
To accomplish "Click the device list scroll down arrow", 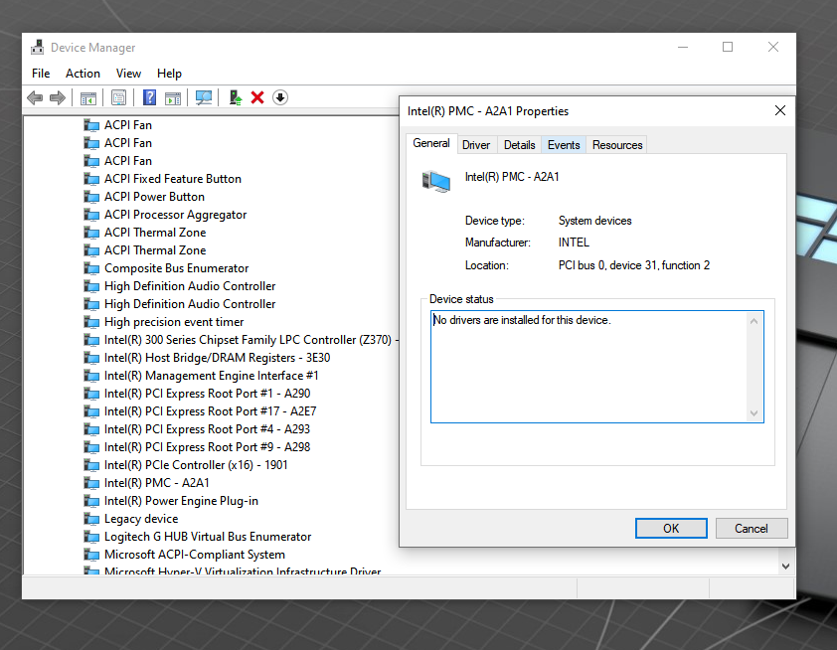I will click(x=785, y=567).
